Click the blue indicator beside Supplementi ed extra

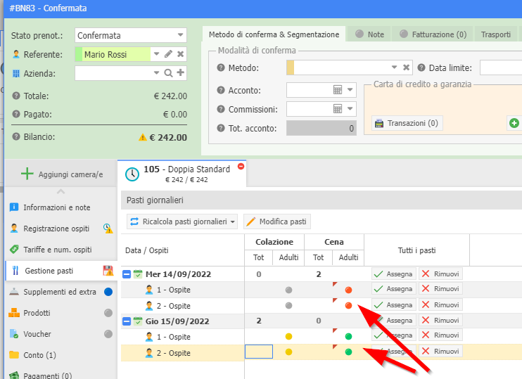108,292
